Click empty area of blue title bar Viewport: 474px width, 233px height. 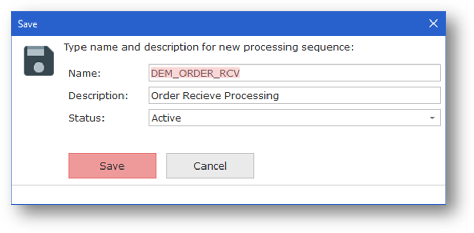[231, 24]
